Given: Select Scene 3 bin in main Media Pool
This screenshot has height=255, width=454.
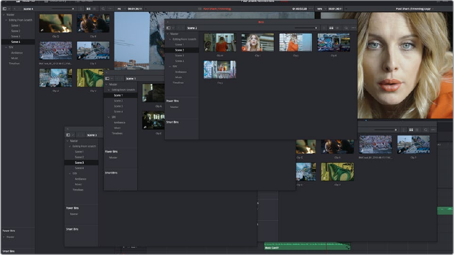Looking at the screenshot, I should [15, 37].
